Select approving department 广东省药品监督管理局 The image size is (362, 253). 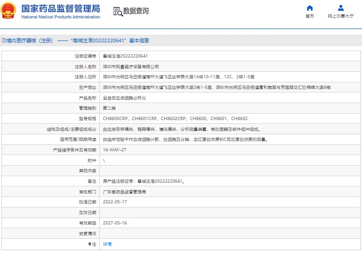click(x=125, y=192)
